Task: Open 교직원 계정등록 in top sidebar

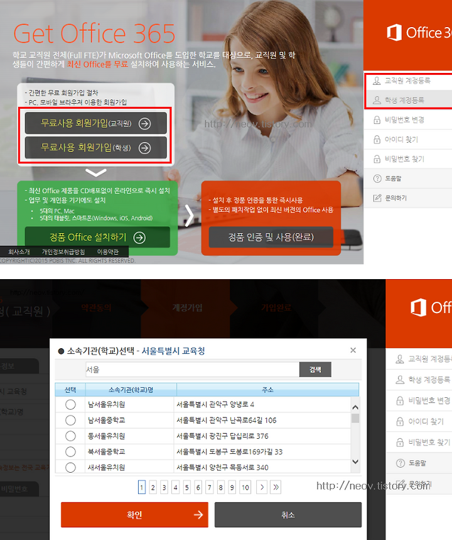Action: (x=408, y=81)
